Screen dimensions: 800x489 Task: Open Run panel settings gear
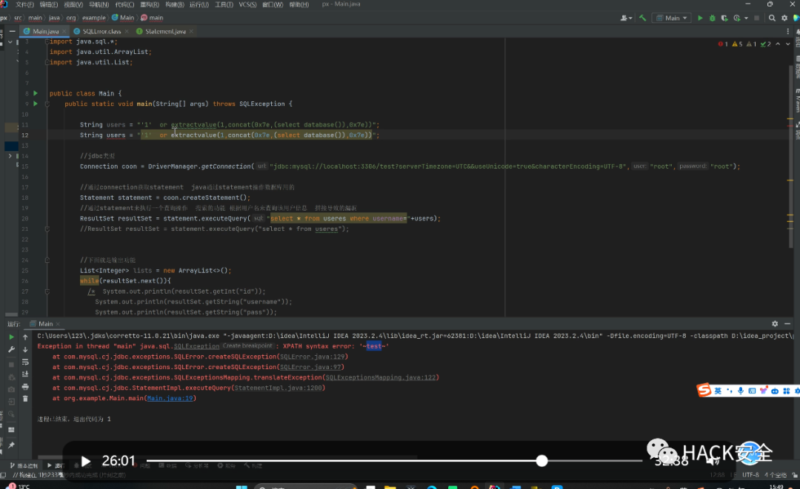coord(775,324)
